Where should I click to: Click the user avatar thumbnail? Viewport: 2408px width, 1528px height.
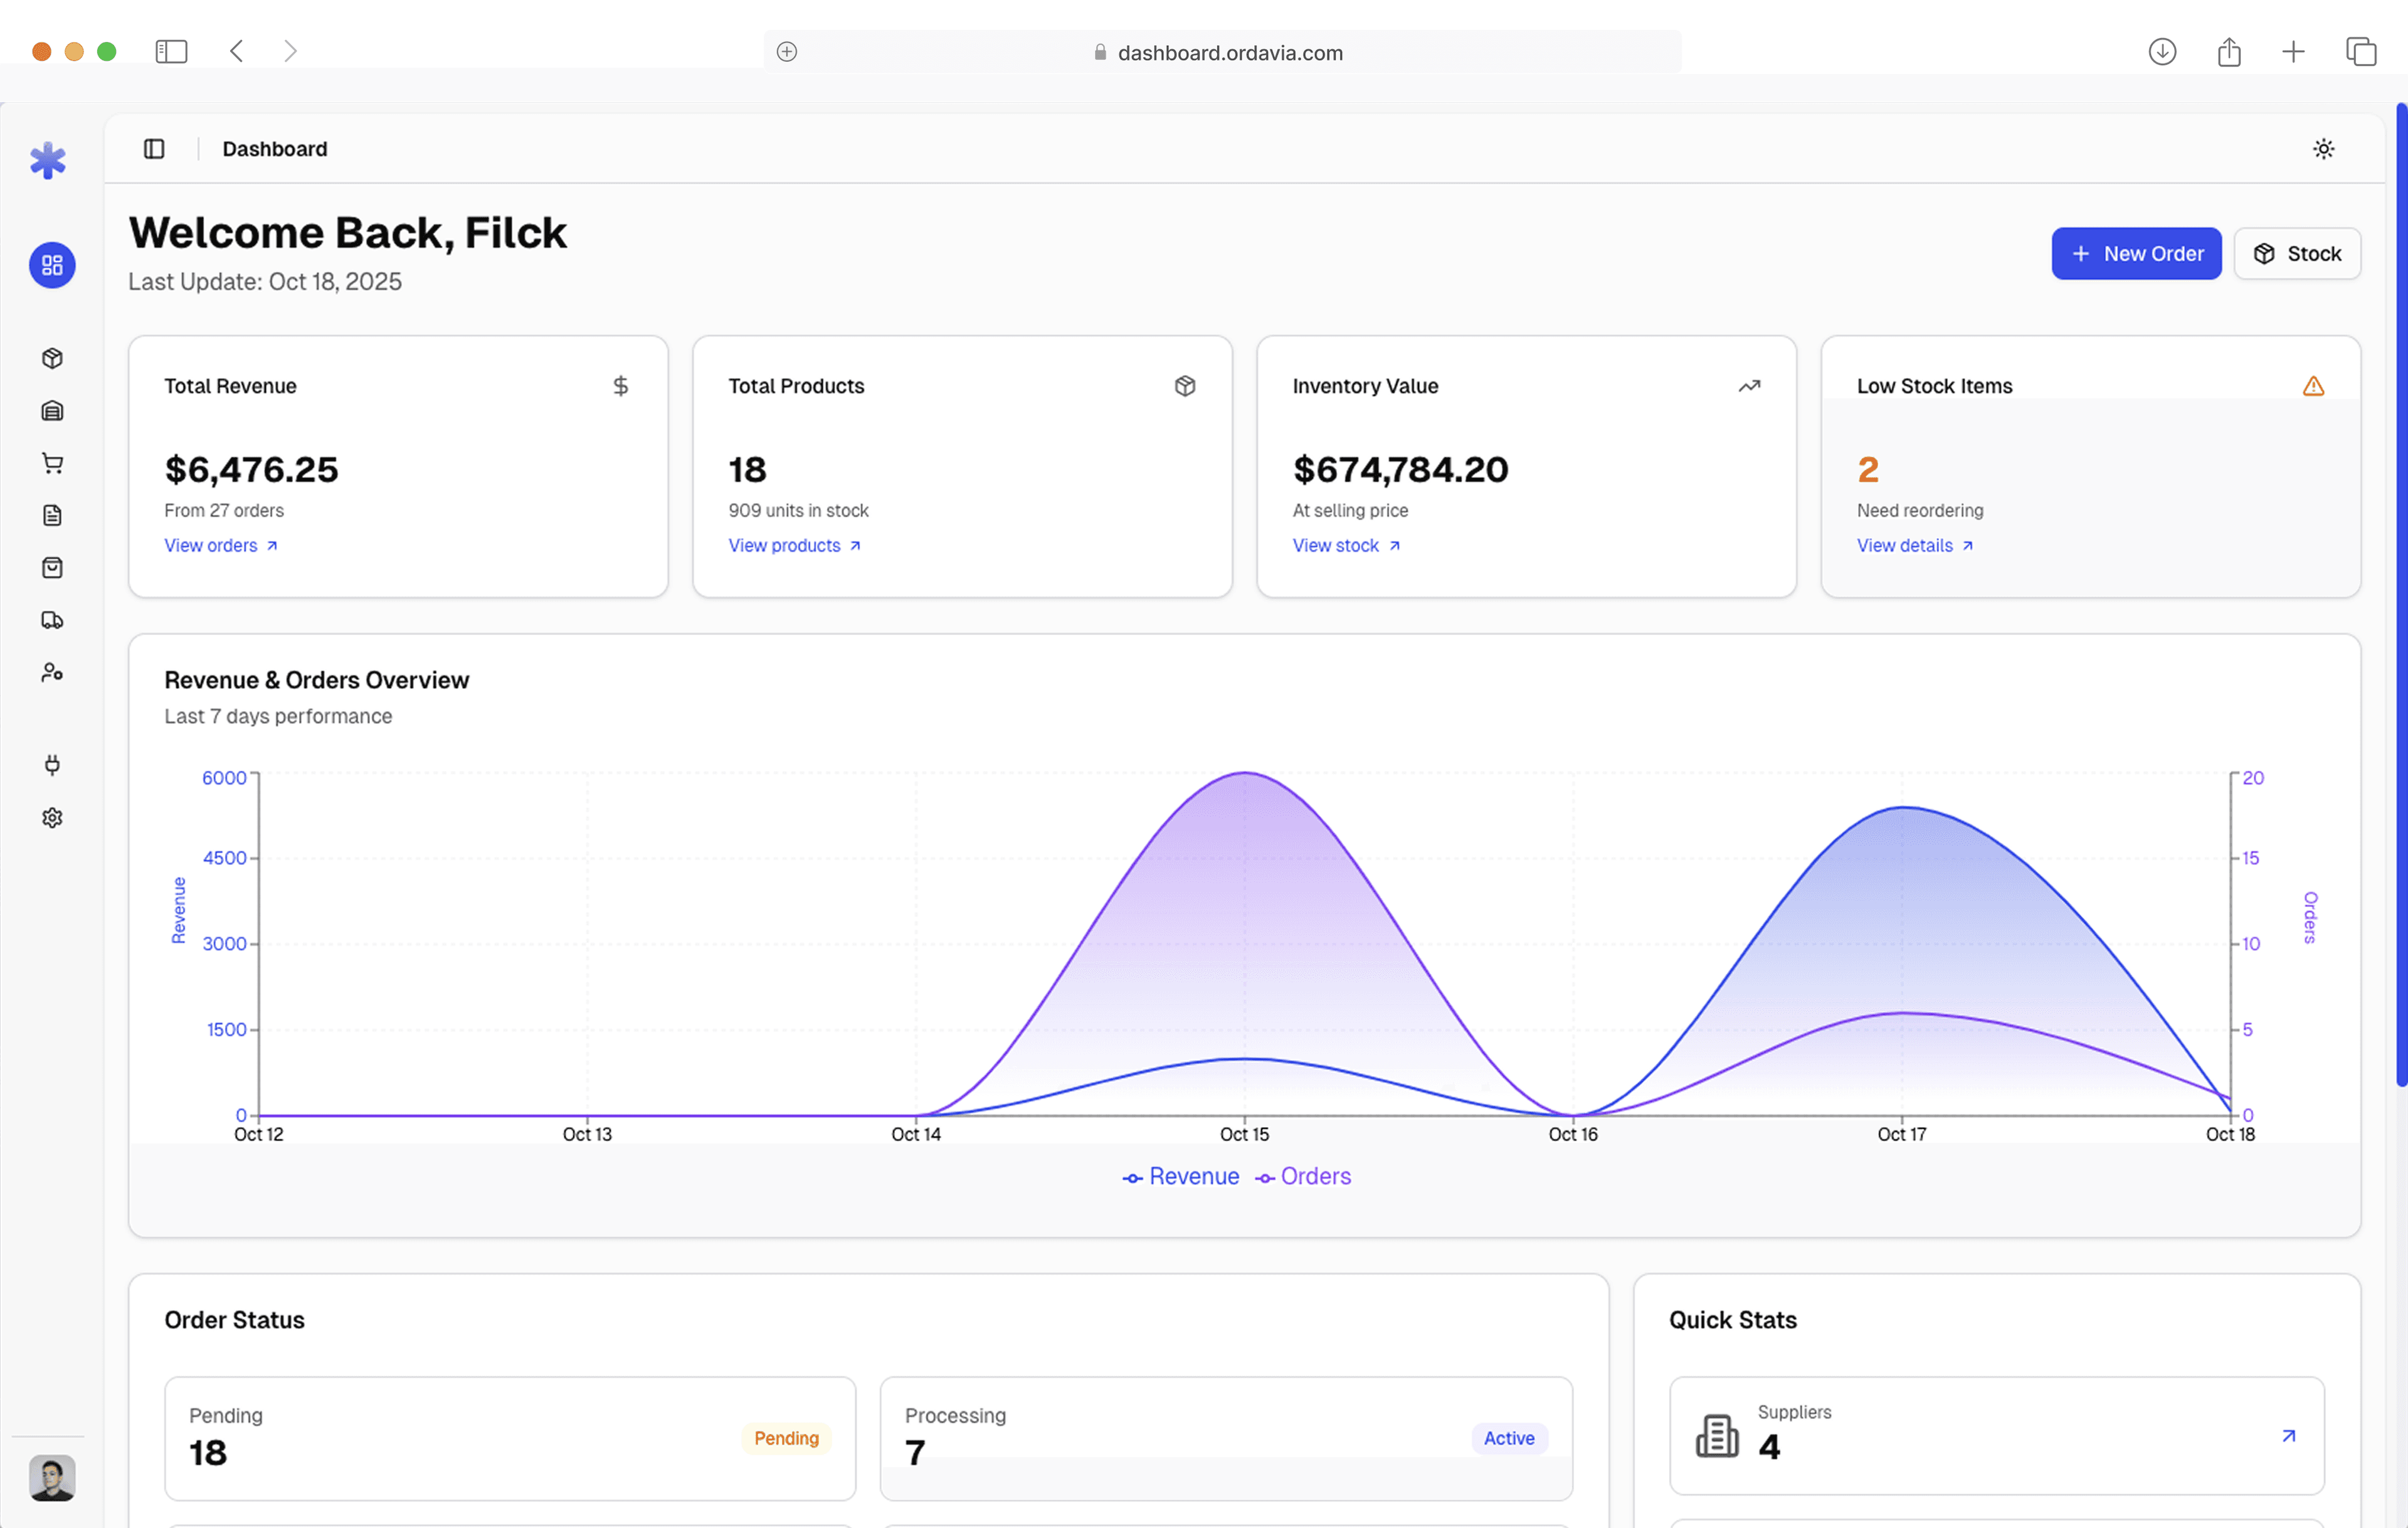pos(52,1478)
